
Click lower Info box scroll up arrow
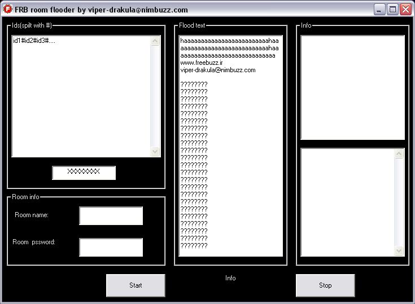(x=399, y=153)
